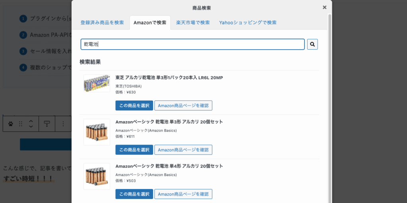Screen dimensions: 407x203
Task: Move the block down with the down chevron
Action: [x=31, y=127]
